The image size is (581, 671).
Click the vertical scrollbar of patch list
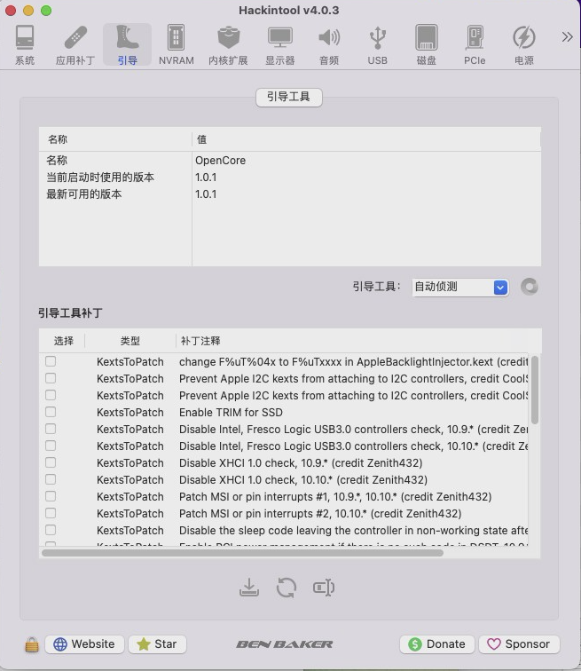(534, 390)
